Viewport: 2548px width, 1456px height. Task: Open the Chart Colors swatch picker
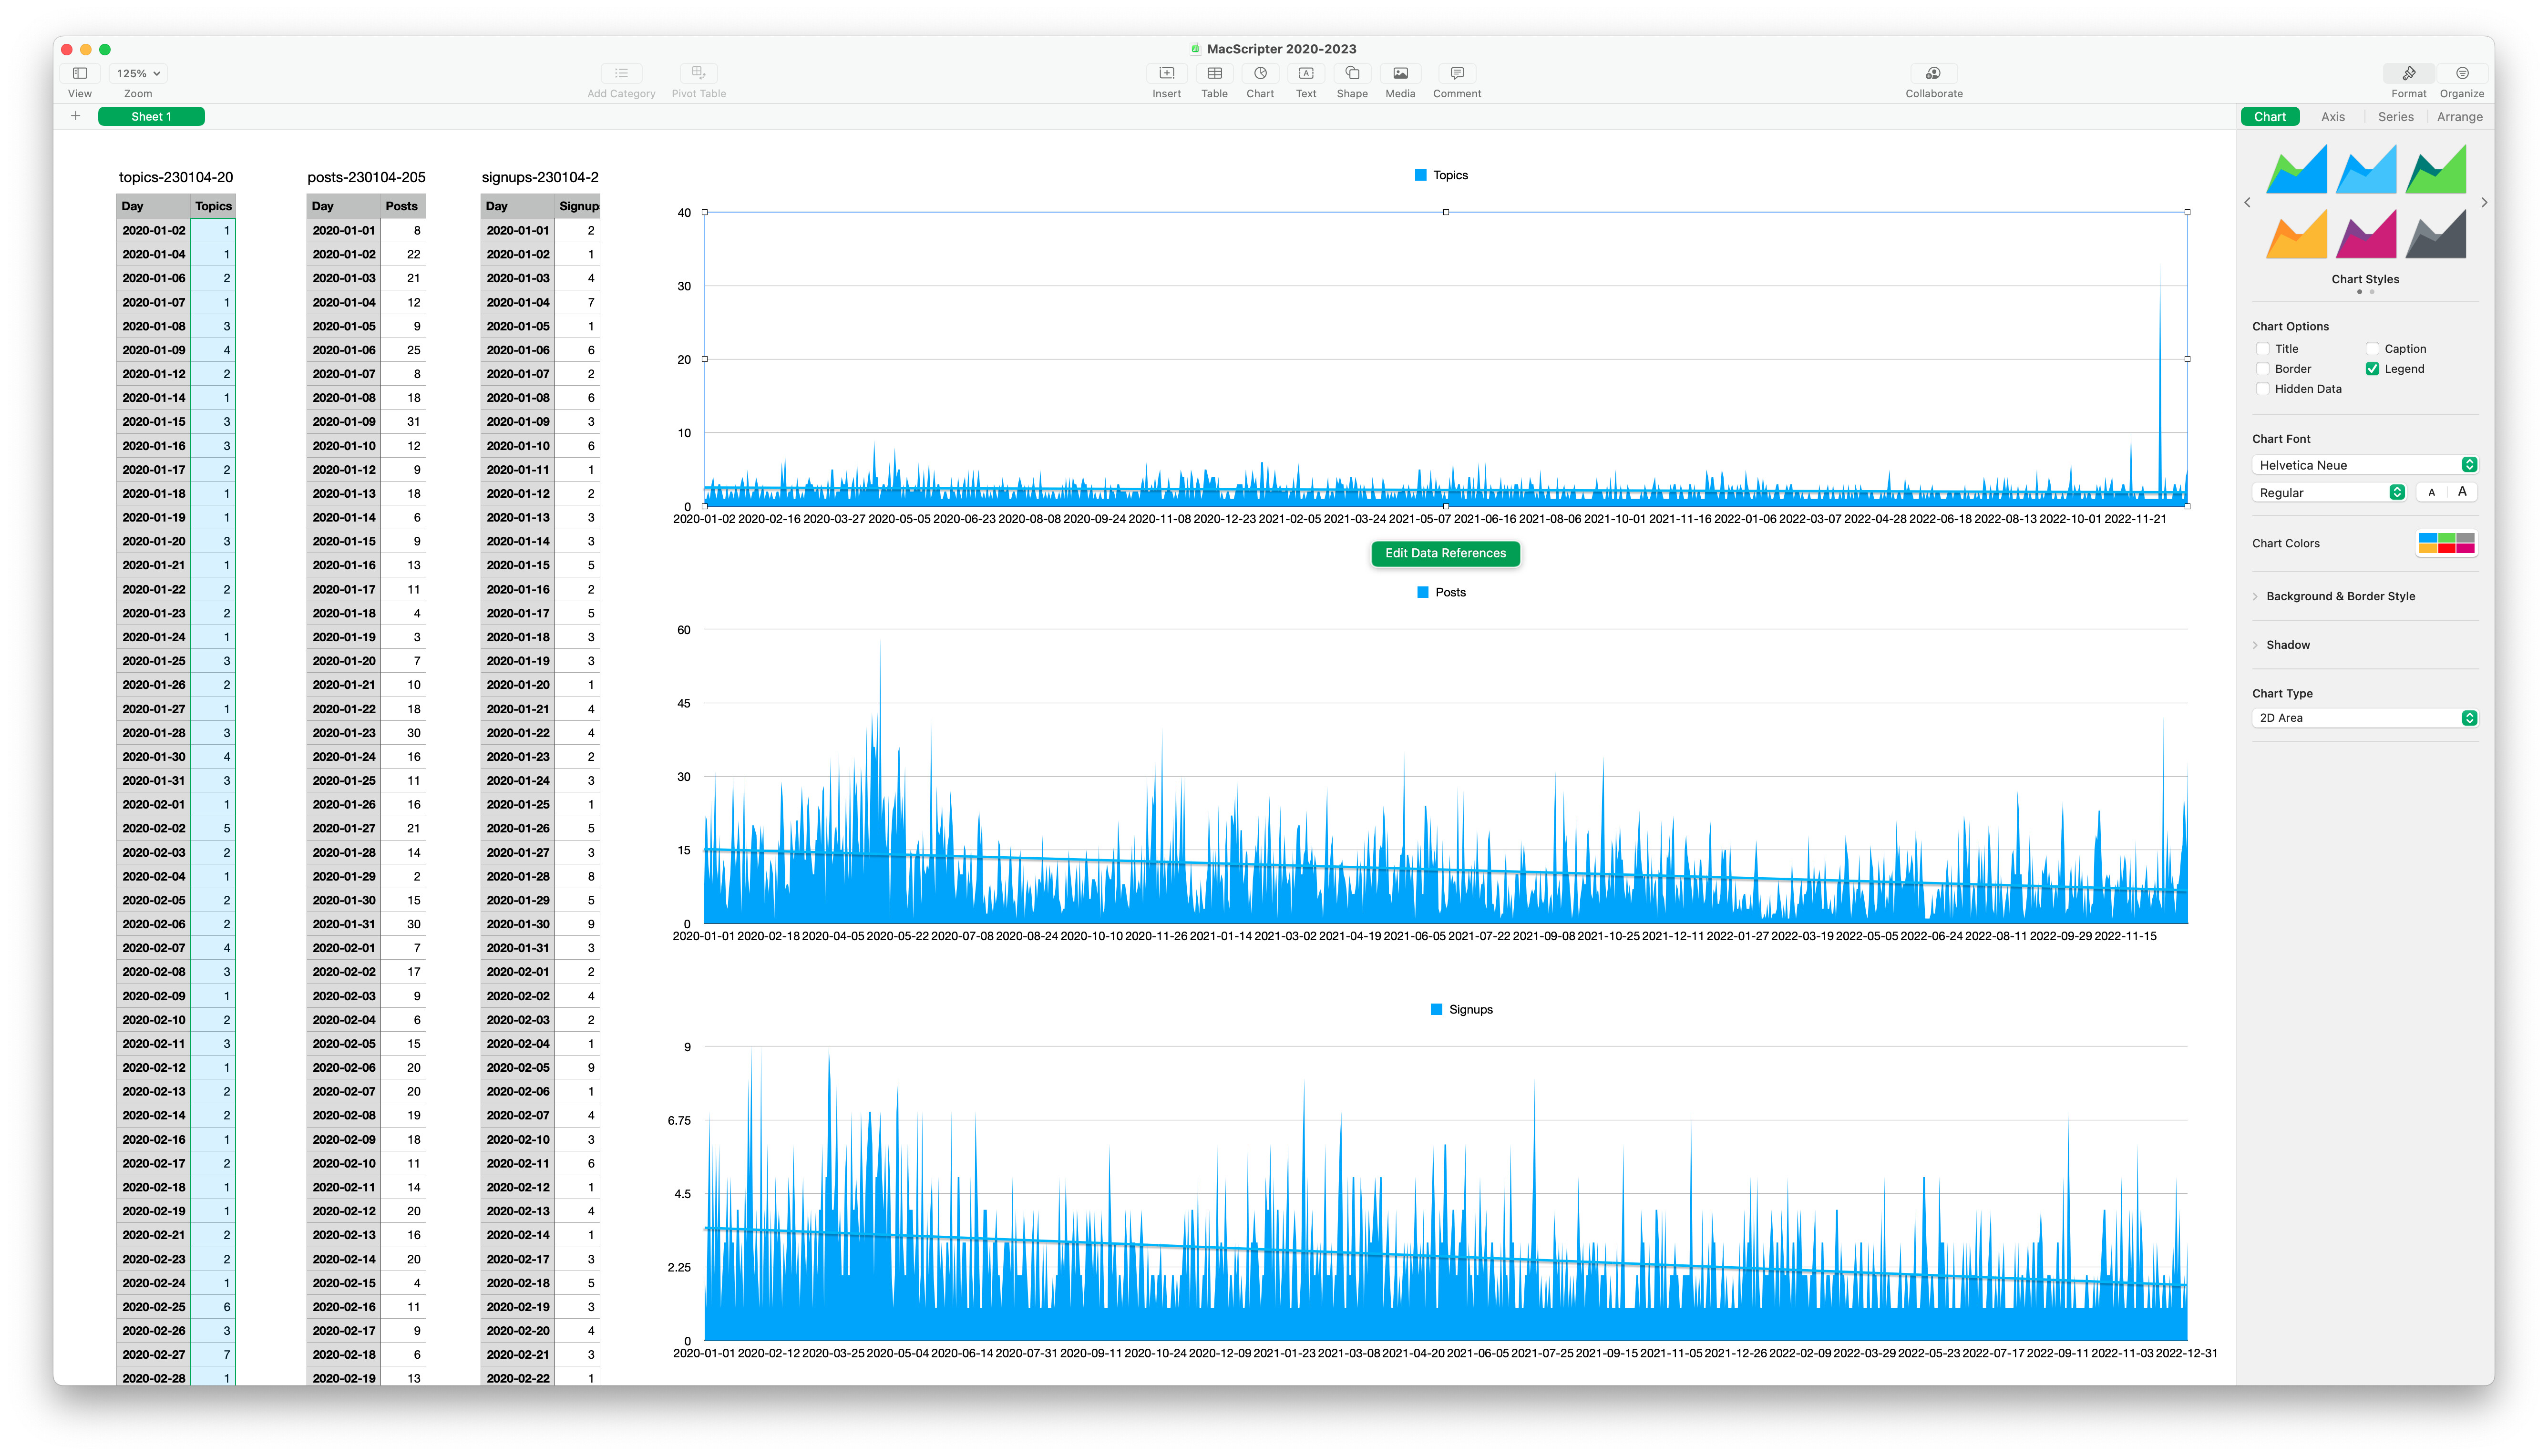pyautogui.click(x=2446, y=543)
